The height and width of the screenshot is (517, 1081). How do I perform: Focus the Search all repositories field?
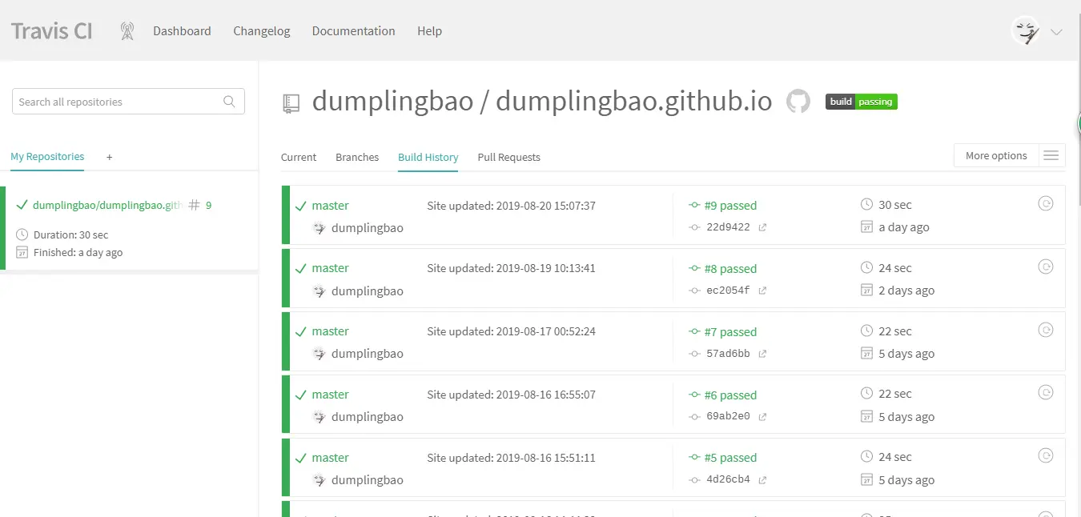click(128, 102)
